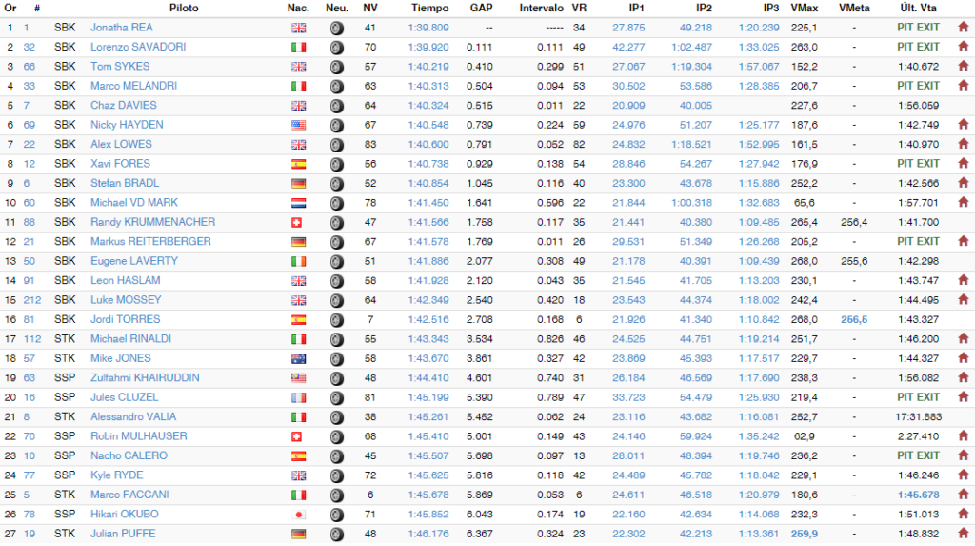Click the tyre icon in Xavi FORES's row

tap(336, 164)
